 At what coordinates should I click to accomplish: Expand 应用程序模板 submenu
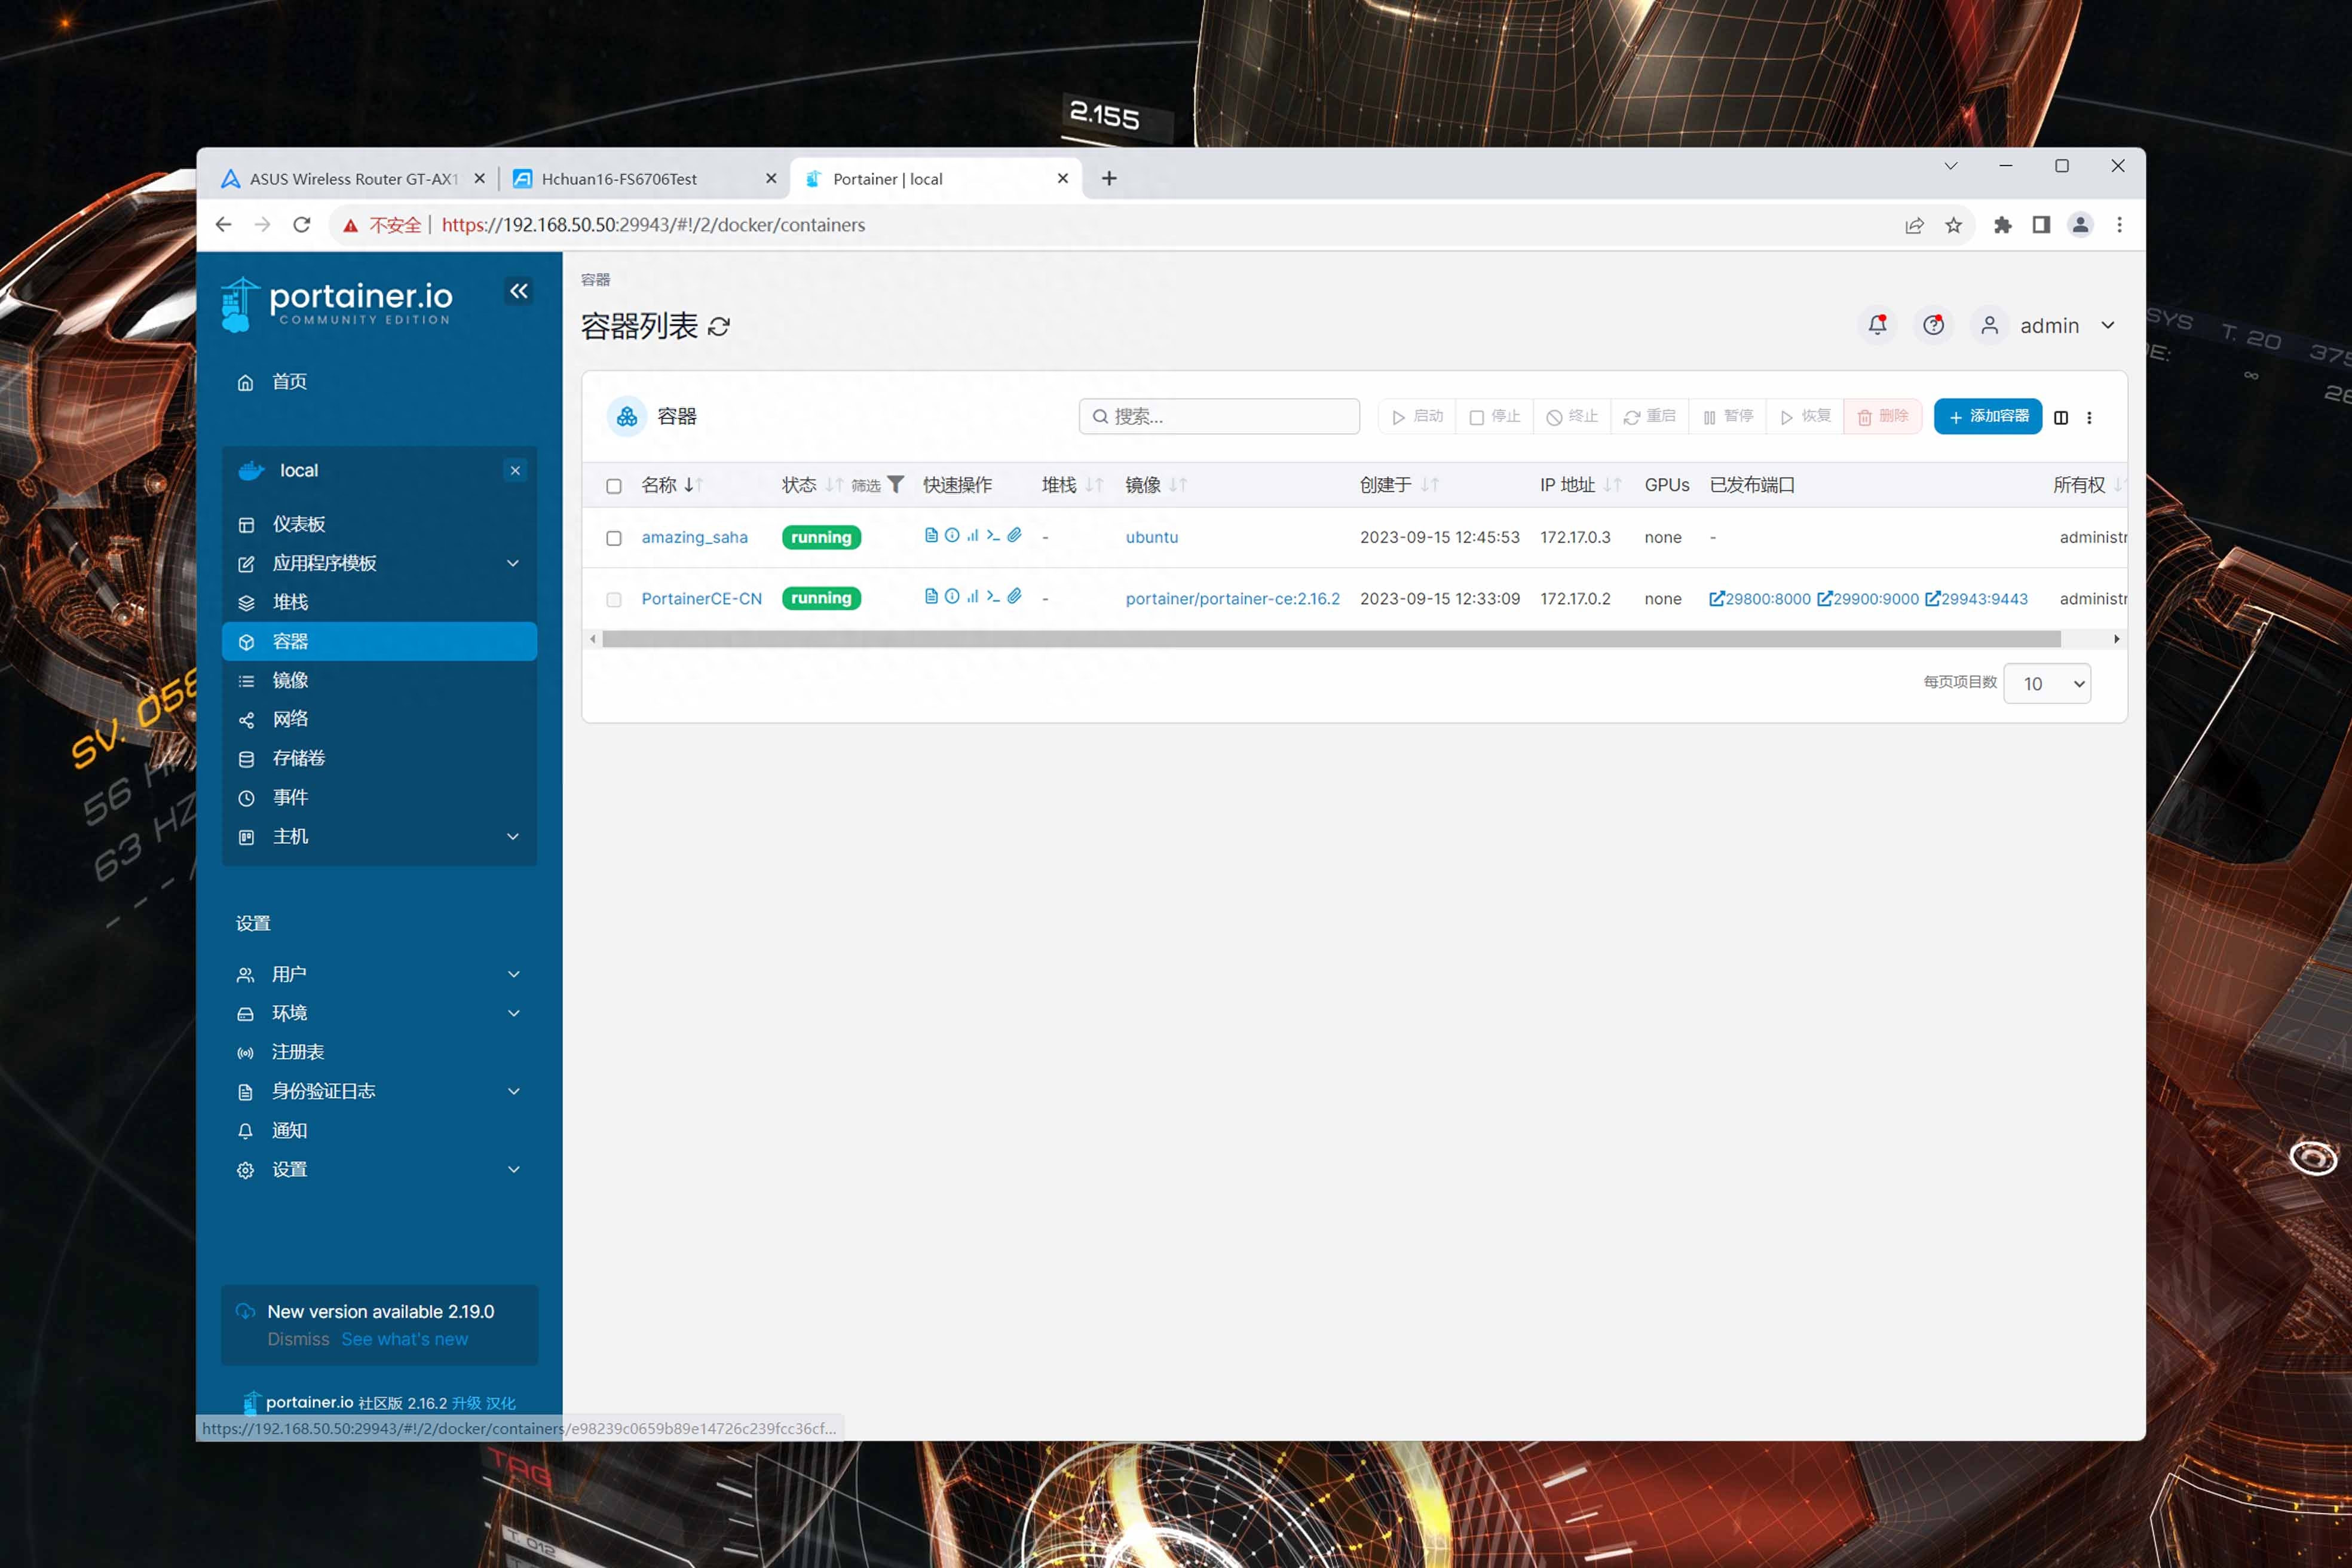(x=513, y=563)
